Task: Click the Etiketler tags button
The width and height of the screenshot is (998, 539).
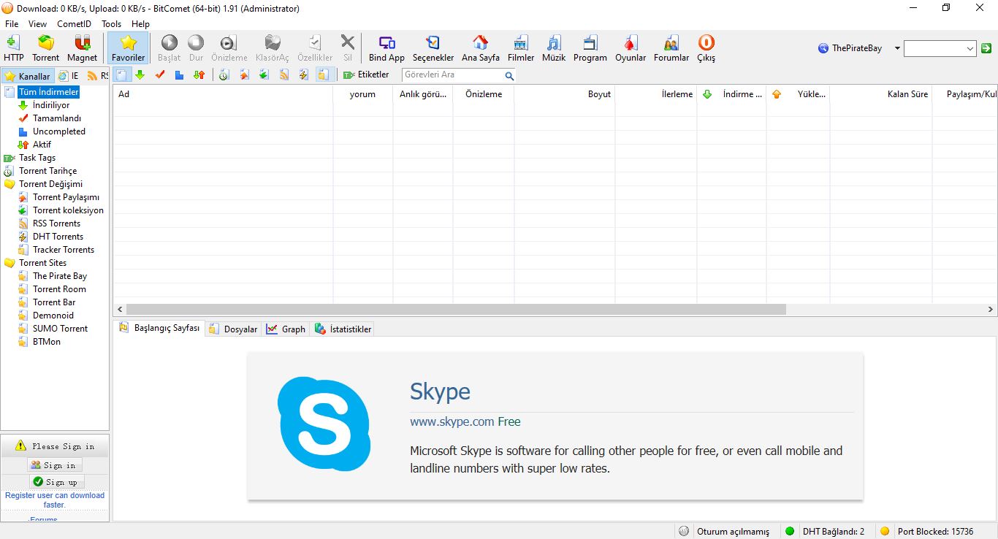Action: point(366,74)
